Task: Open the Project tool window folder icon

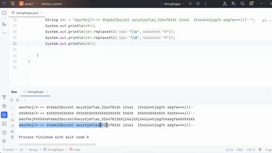Action: [x=4, y=13]
